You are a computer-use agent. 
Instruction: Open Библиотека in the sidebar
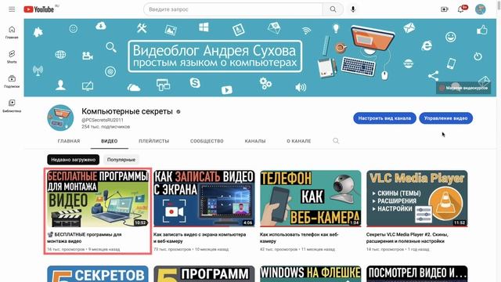click(12, 106)
